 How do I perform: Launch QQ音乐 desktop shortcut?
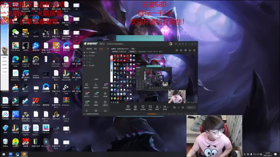click(15, 143)
